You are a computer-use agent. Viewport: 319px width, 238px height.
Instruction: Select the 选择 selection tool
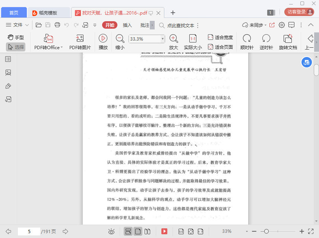16,47
